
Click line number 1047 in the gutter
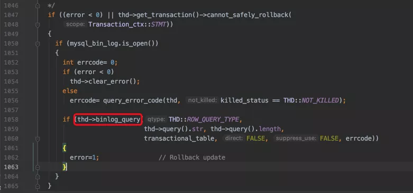click(x=11, y=15)
